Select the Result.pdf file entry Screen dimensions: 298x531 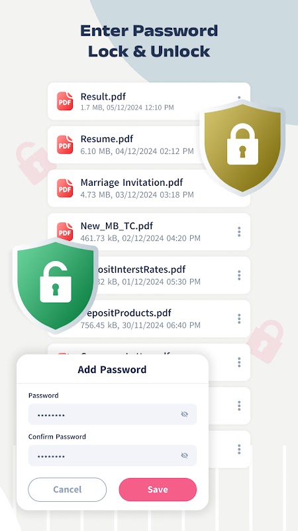point(149,102)
